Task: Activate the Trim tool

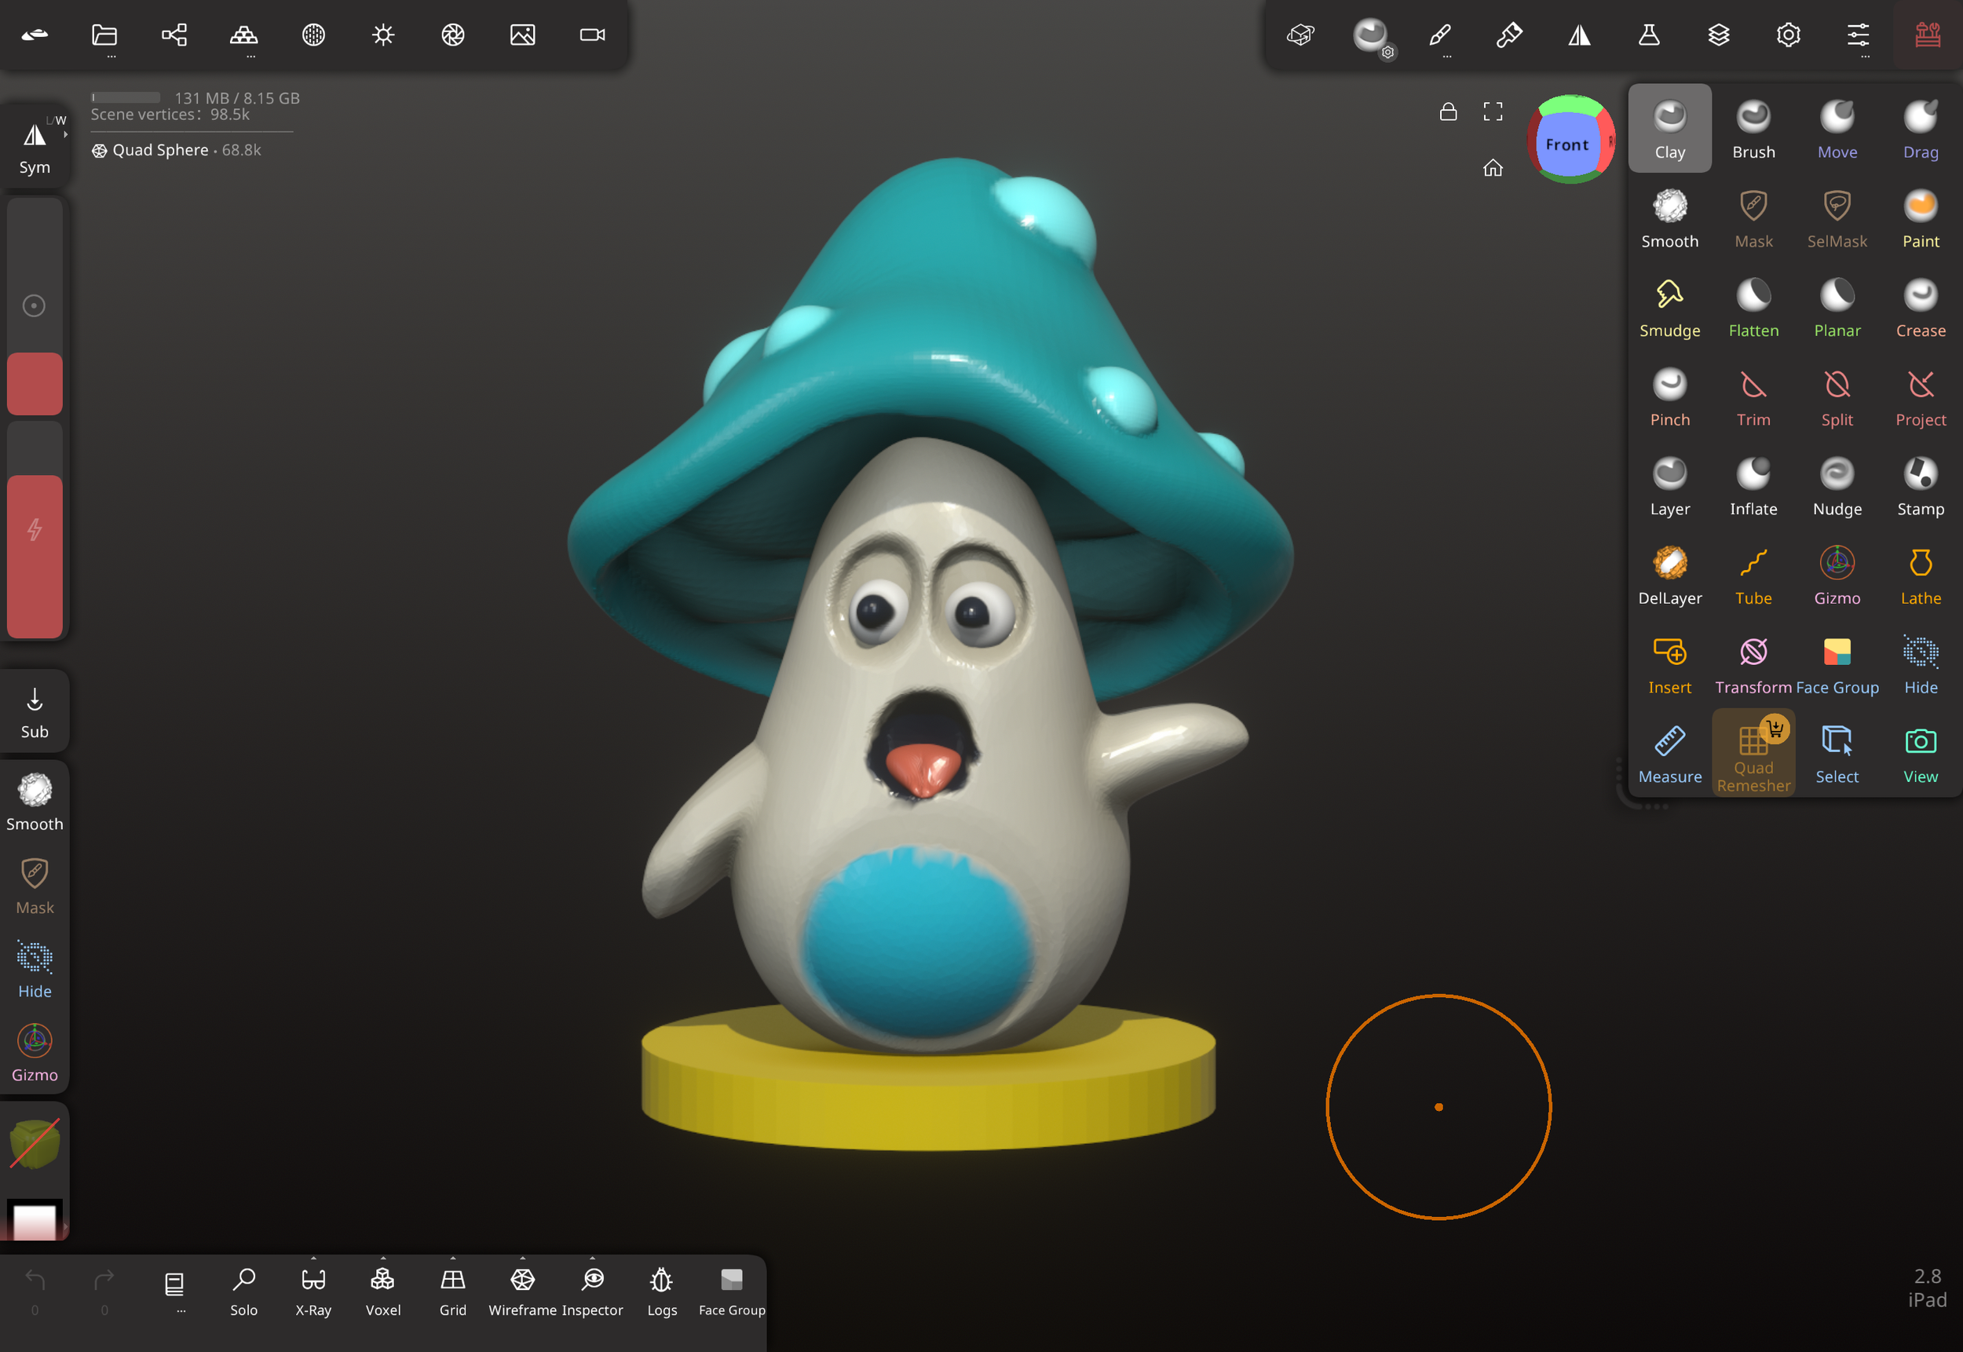Action: [1753, 396]
